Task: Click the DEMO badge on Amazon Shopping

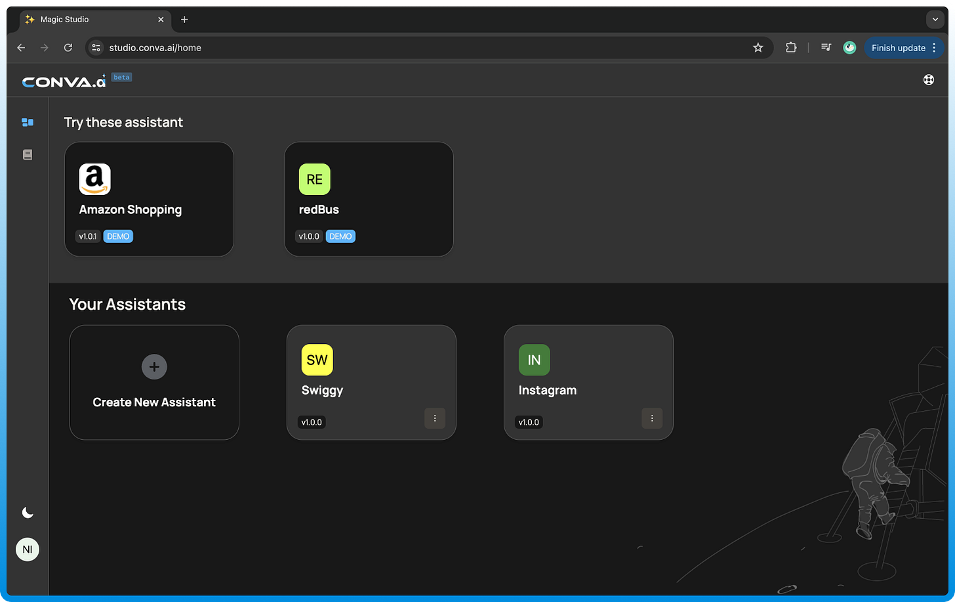Action: [118, 236]
